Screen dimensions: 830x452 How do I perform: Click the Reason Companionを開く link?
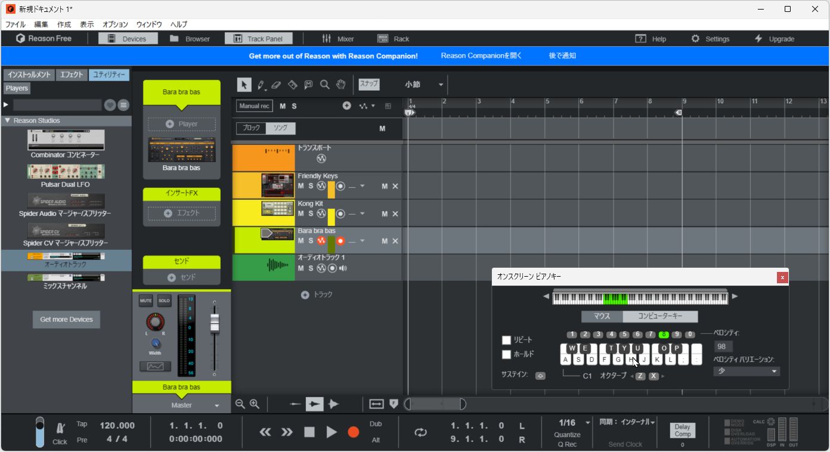pyautogui.click(x=481, y=55)
